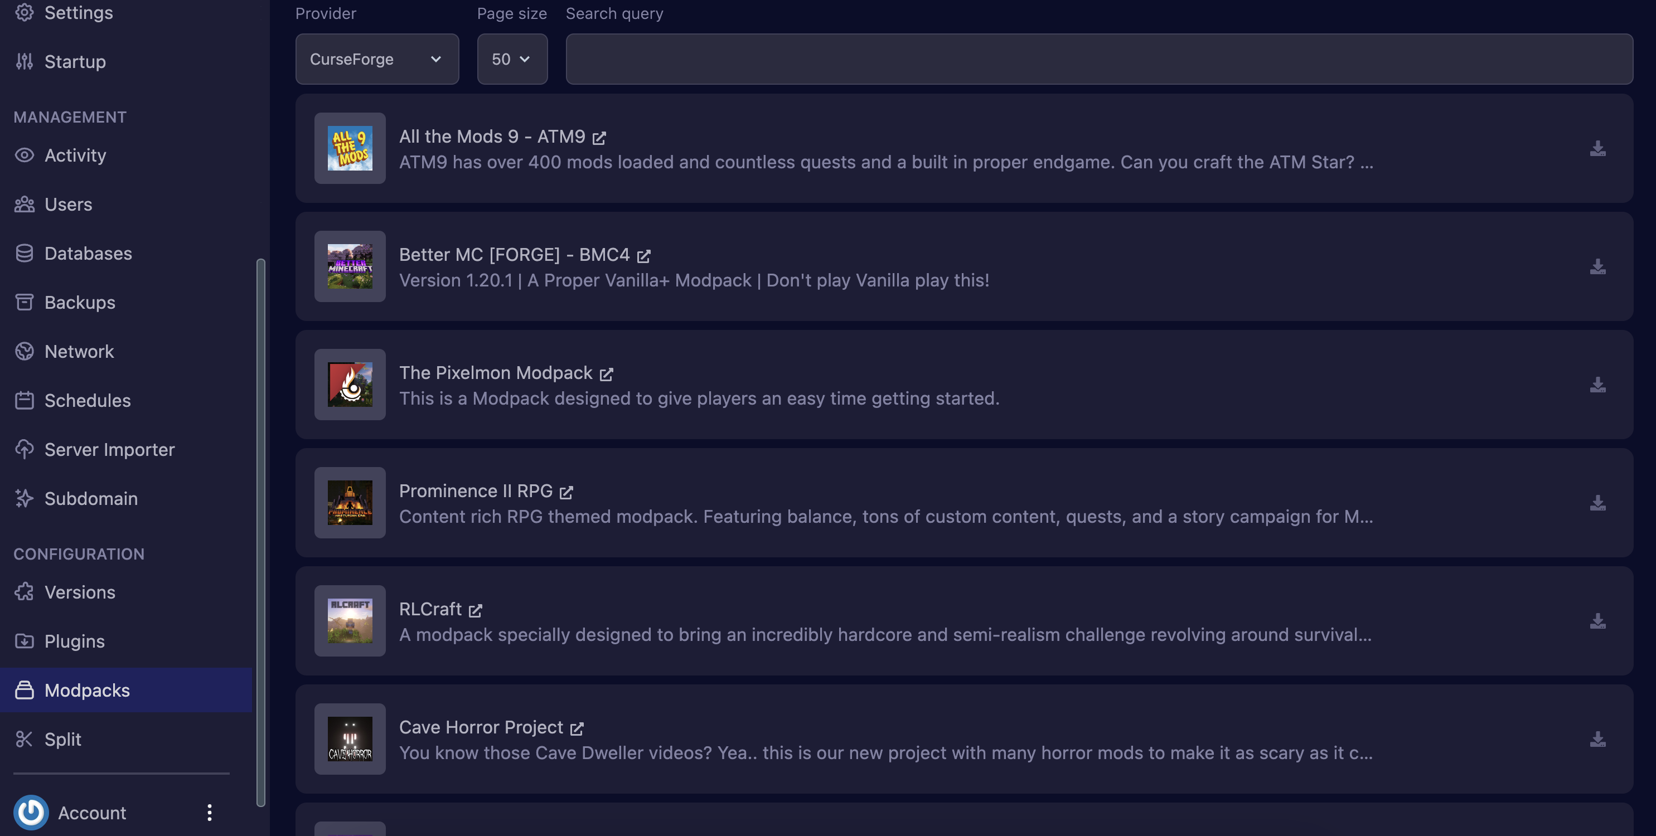The width and height of the screenshot is (1656, 836).
Task: Download the All the Mods 9 modpack
Action: (1597, 148)
